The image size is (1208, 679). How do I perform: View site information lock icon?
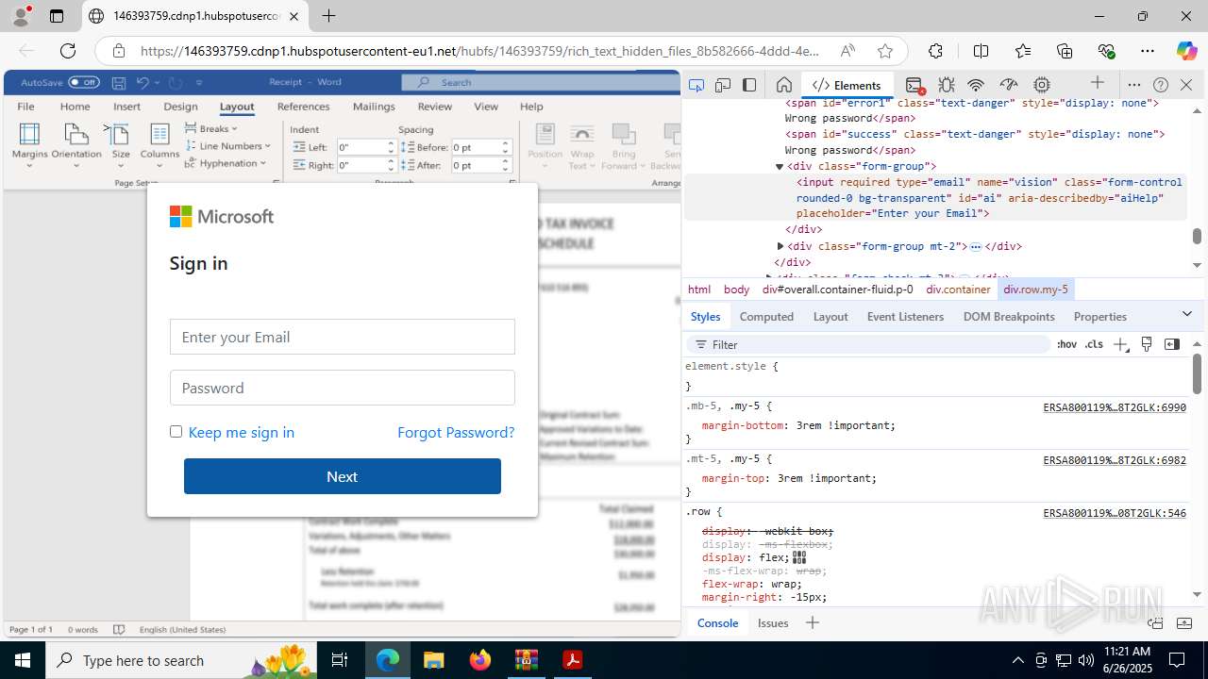(x=118, y=51)
